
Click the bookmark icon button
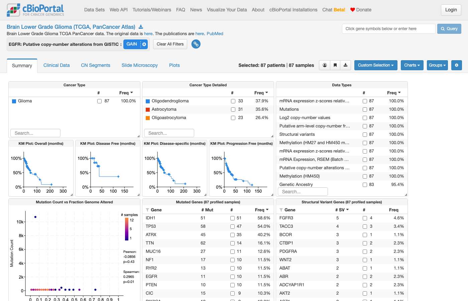[335, 65]
